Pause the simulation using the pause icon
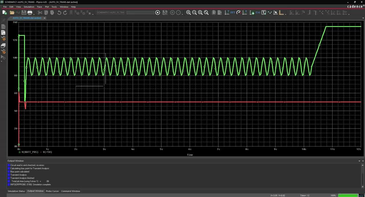365x197 pixels. coord(172,13)
